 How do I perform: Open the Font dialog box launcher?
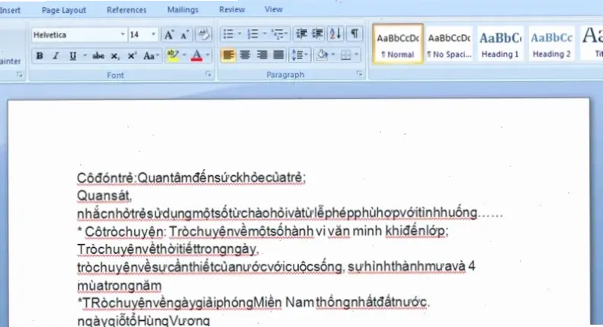[208, 75]
